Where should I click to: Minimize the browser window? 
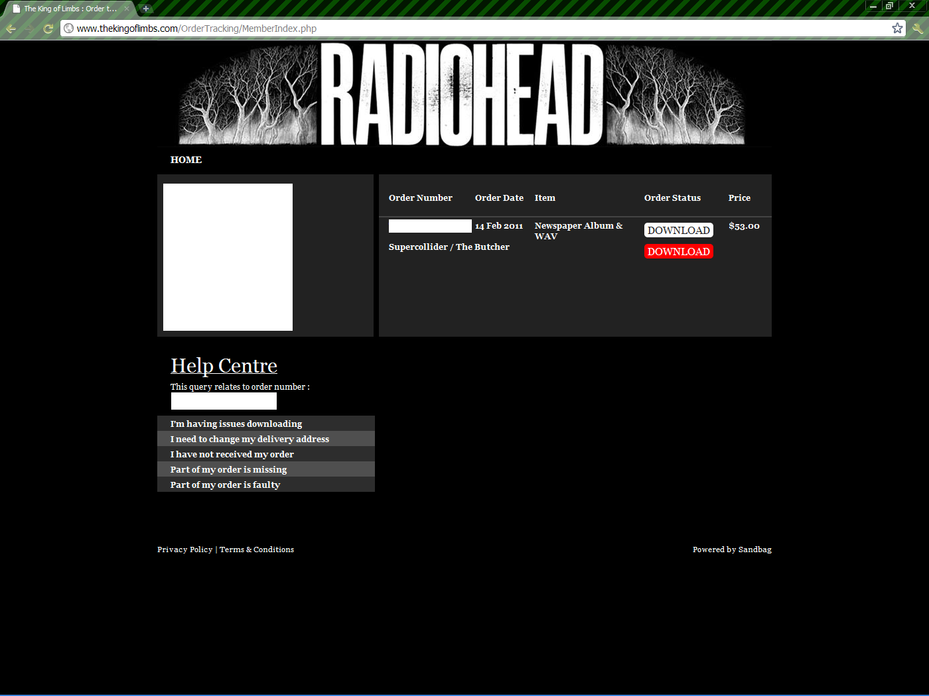coord(873,5)
